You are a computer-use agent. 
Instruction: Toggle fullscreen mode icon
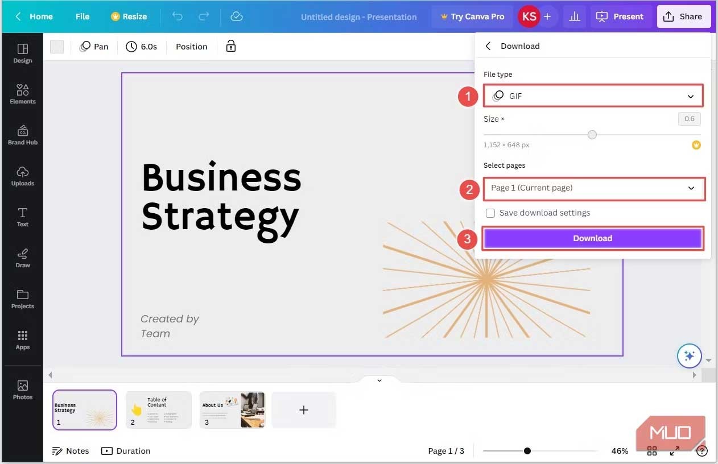(674, 451)
